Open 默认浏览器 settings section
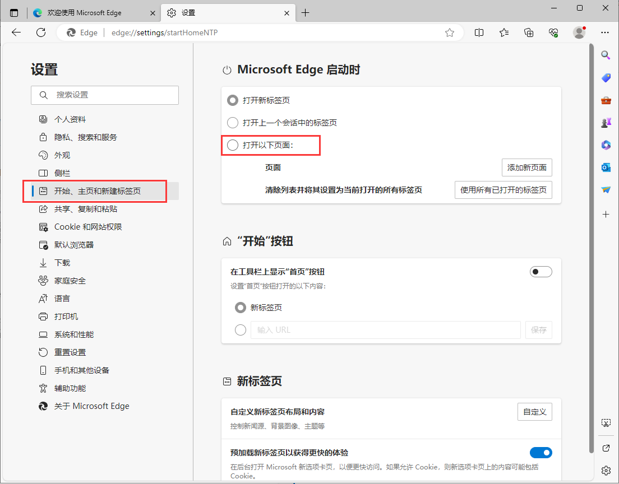The width and height of the screenshot is (619, 484). [x=105, y=245]
